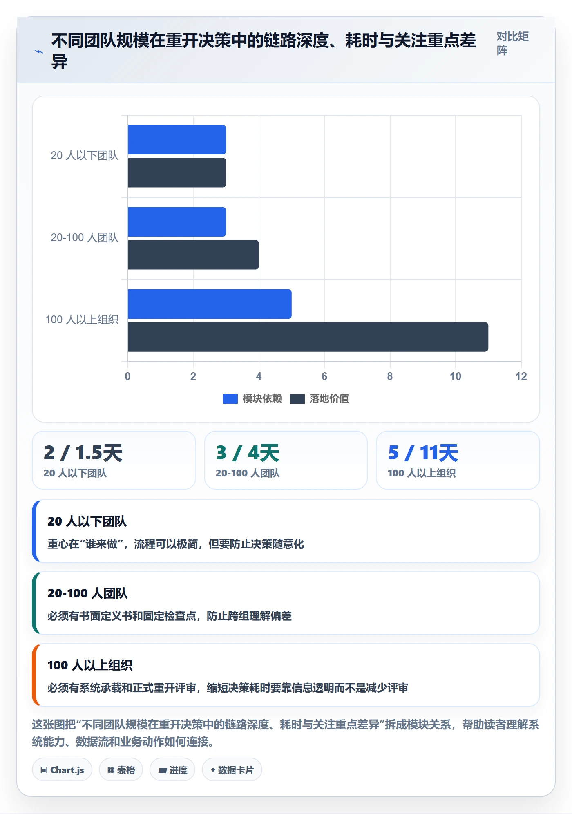Click the text 必须有系统承载和正式重开评审
572x814 pixels.
pyautogui.click(x=122, y=688)
